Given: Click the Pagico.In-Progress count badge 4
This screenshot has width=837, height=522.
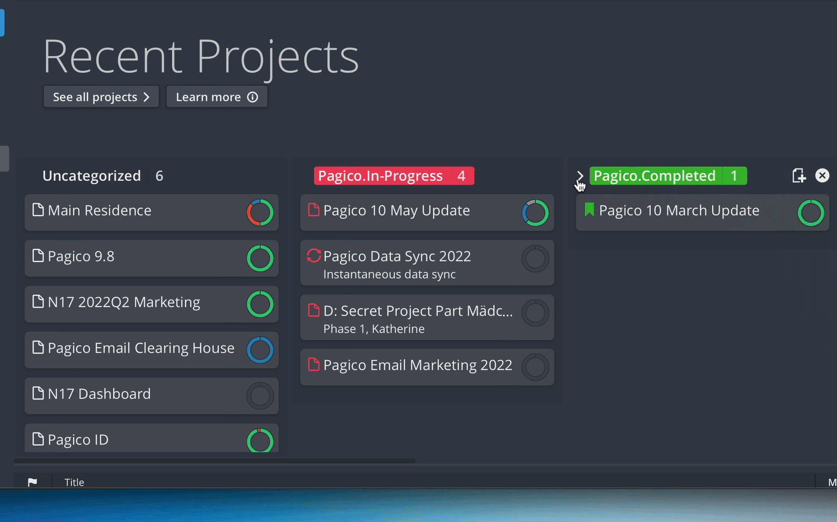Looking at the screenshot, I should [461, 176].
